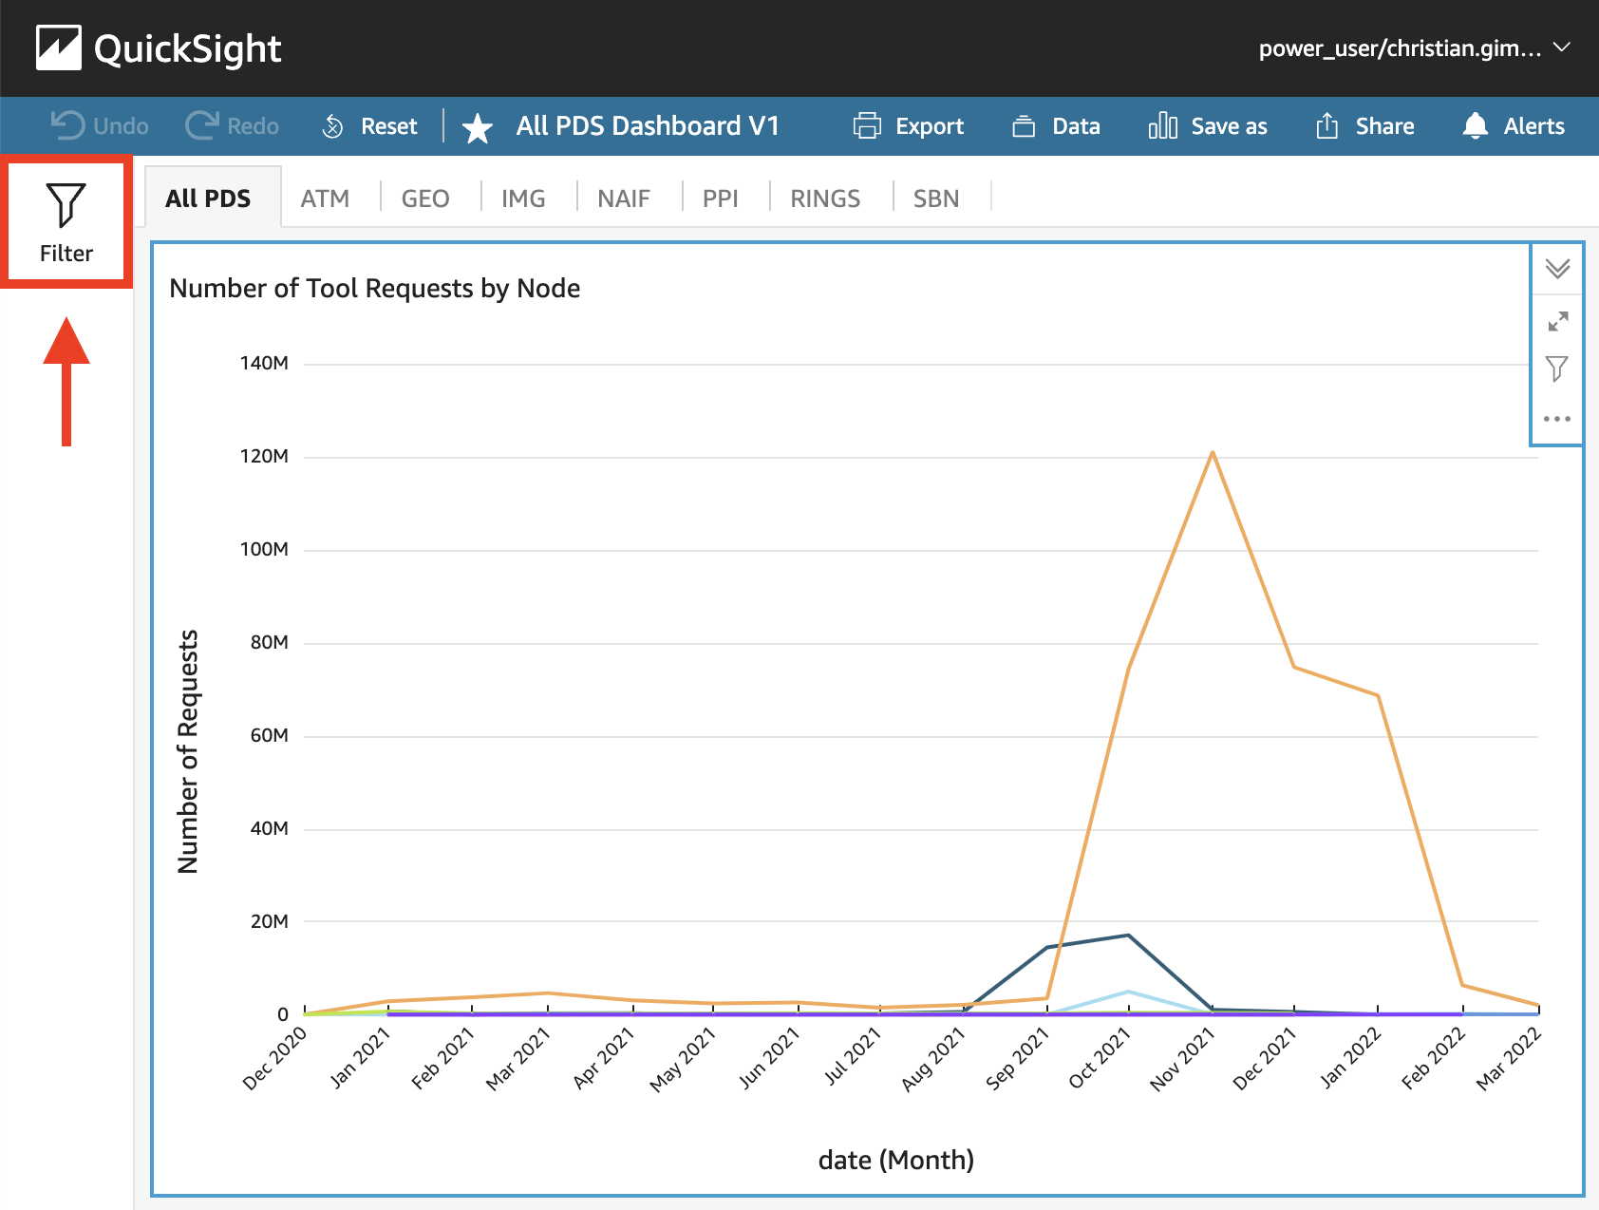Open the visual's more options menu

click(1557, 419)
